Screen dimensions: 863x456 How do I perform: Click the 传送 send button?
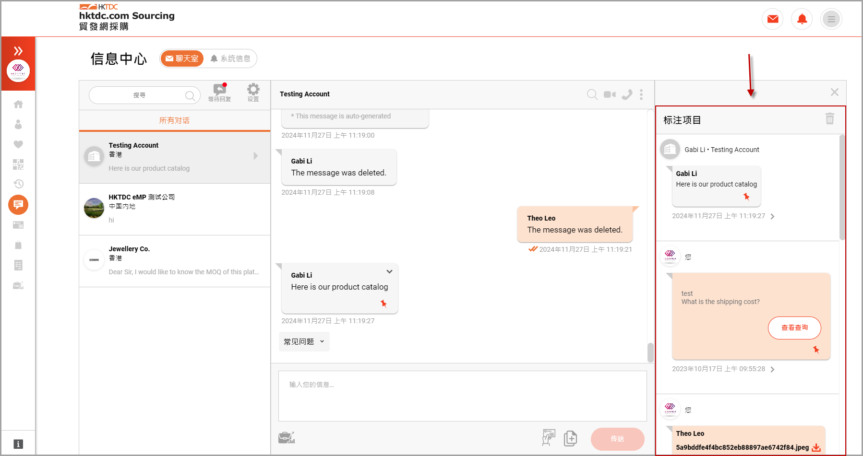pos(617,439)
